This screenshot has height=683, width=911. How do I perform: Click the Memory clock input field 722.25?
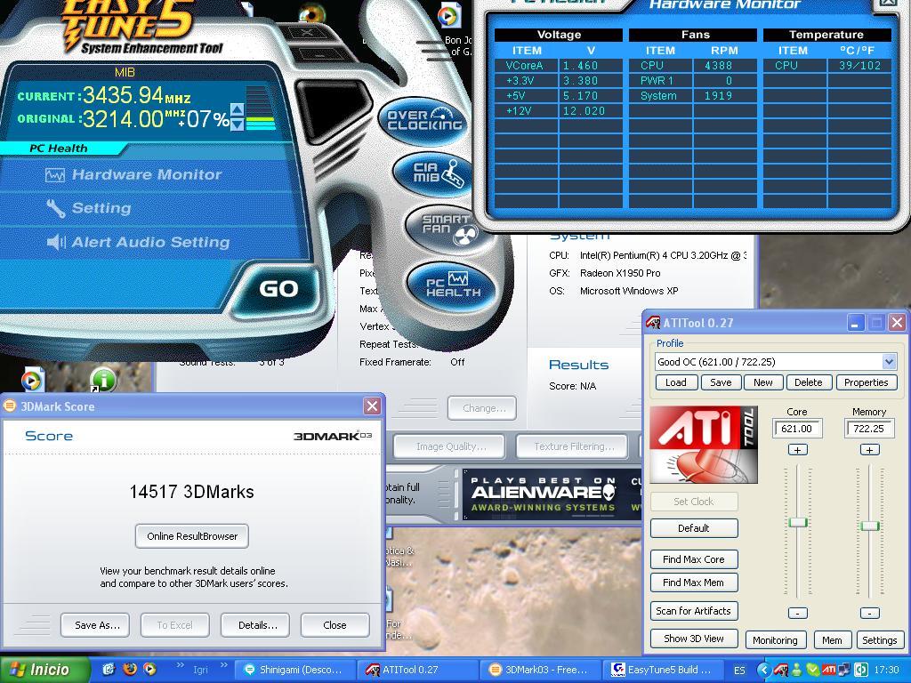pyautogui.click(x=869, y=429)
